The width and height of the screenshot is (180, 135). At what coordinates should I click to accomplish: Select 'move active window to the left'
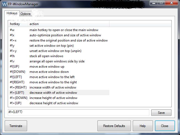59,77
